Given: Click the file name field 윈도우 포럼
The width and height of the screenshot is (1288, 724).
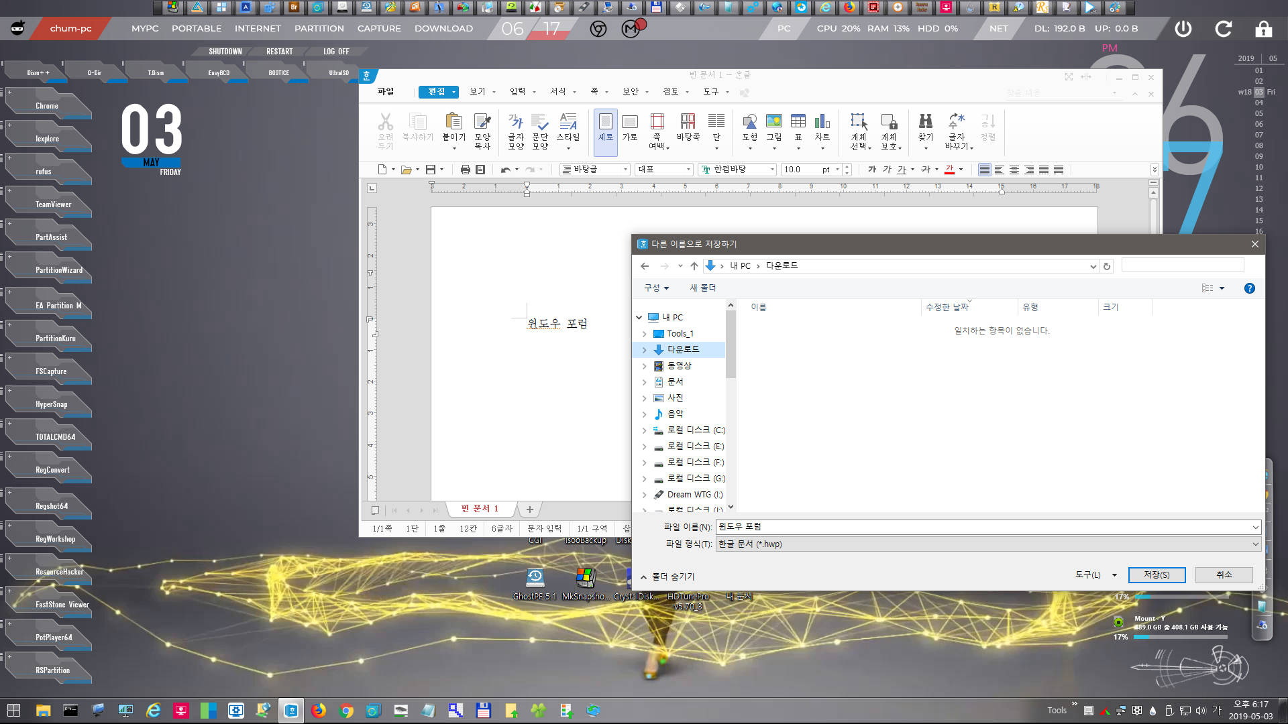Looking at the screenshot, I should tap(989, 527).
